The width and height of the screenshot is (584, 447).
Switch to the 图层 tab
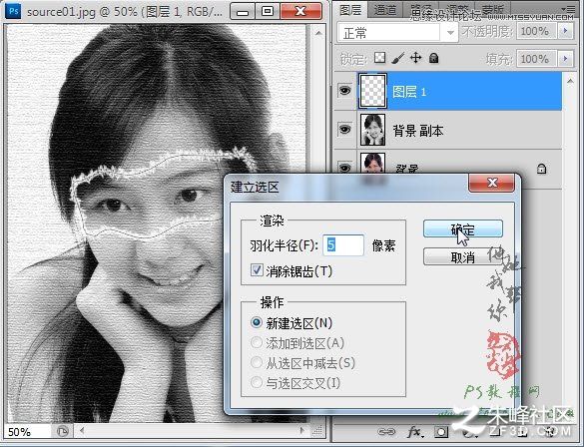point(349,10)
